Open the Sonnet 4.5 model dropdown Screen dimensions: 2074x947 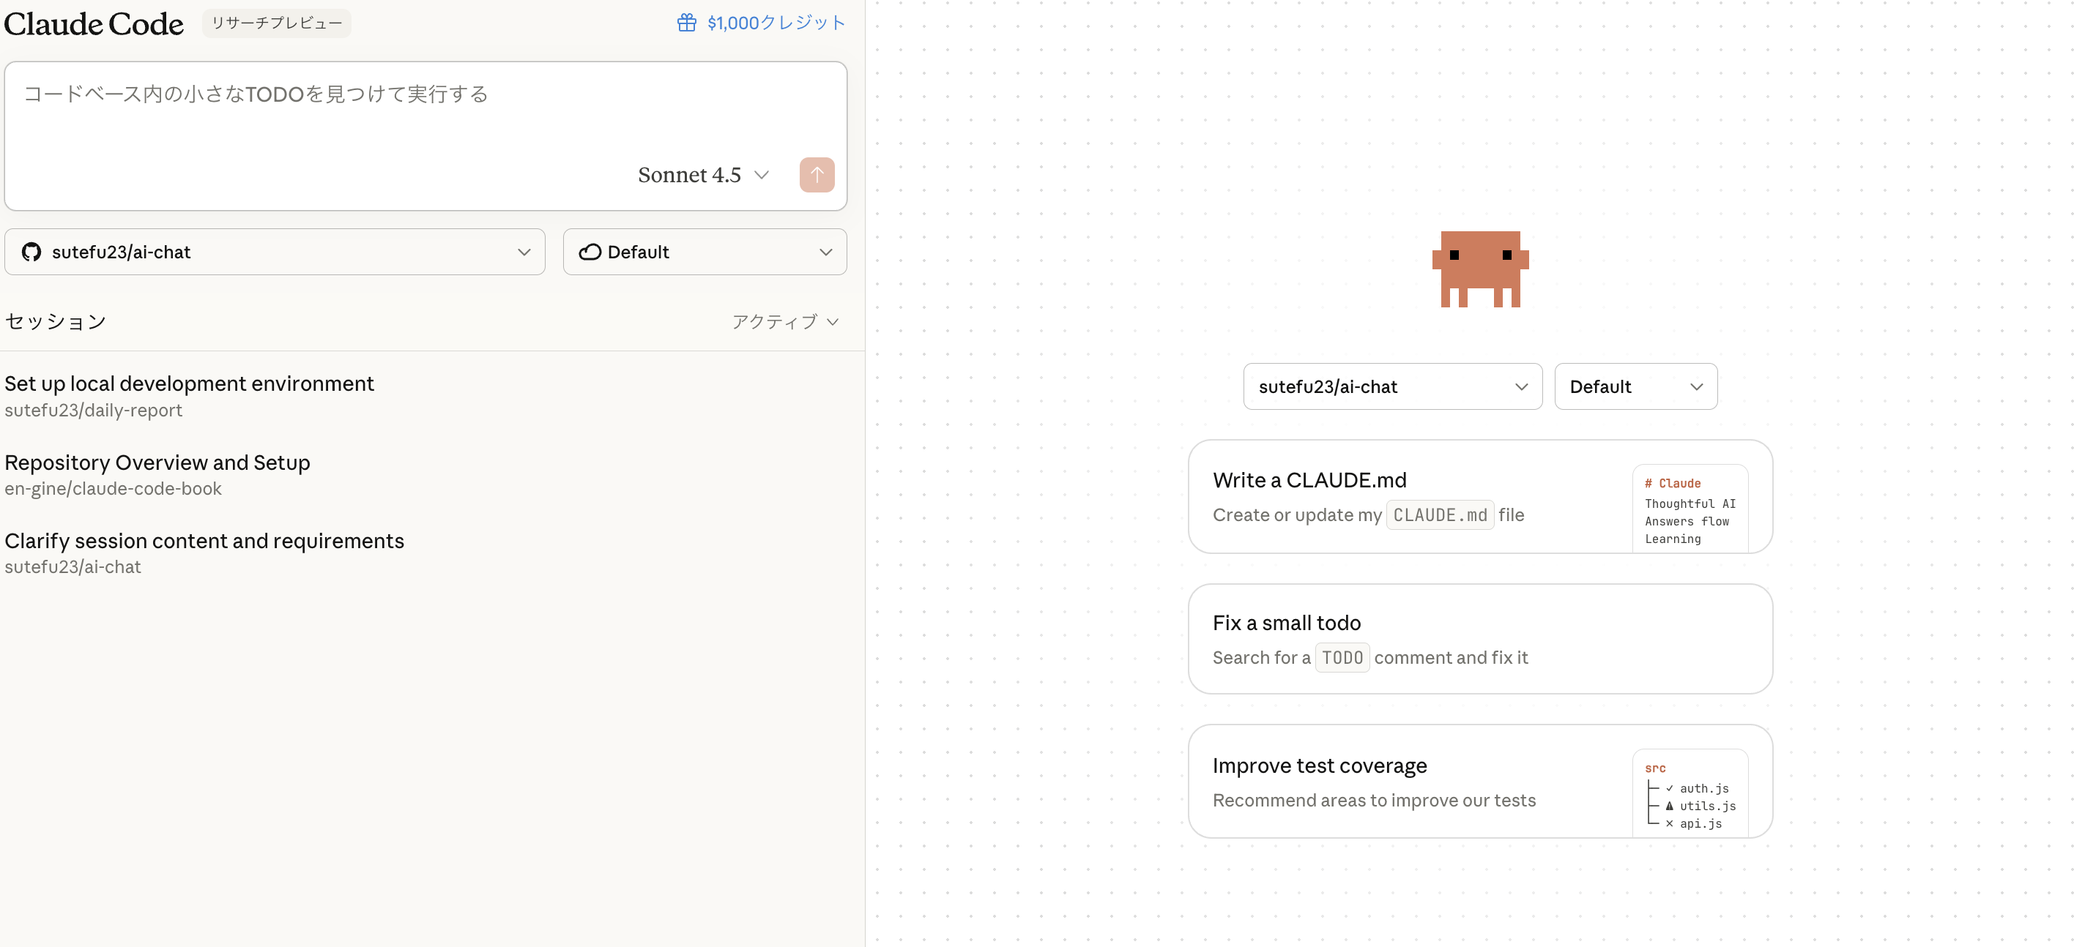tap(703, 175)
